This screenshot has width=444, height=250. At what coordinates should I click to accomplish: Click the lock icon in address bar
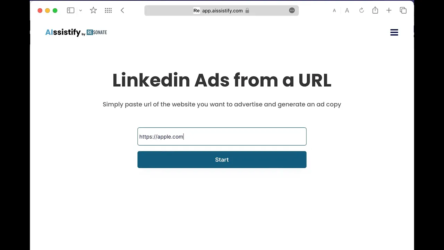click(247, 10)
